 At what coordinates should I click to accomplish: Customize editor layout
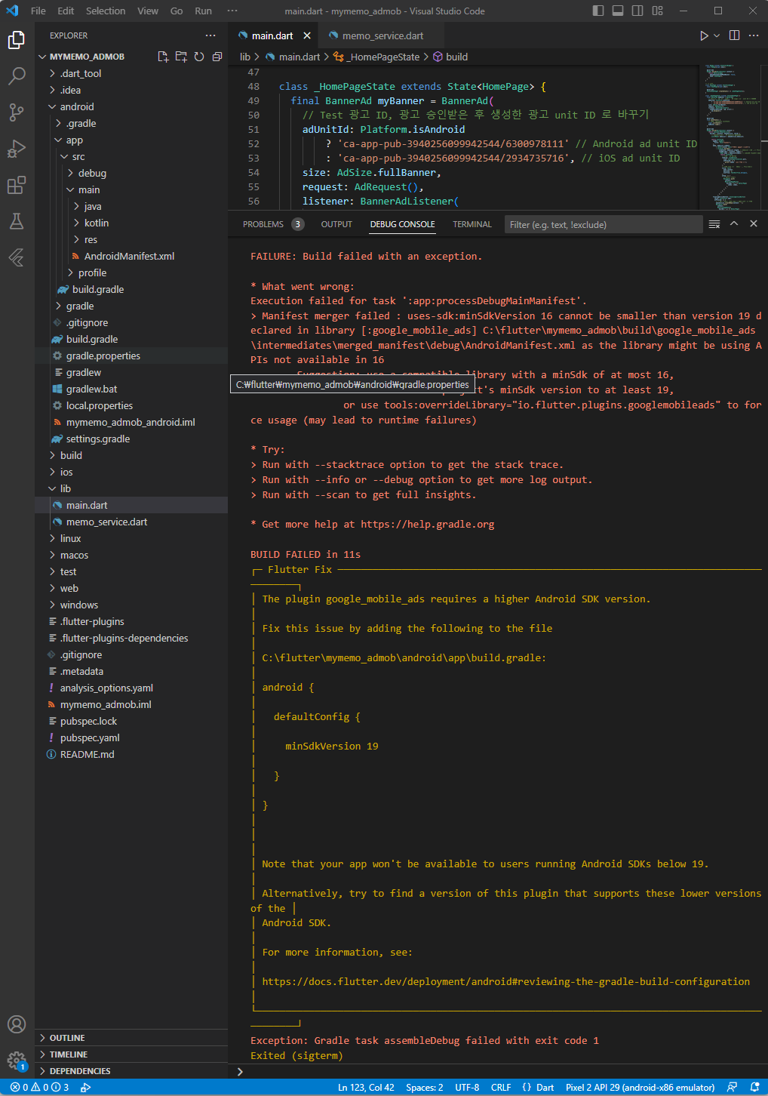[x=658, y=11]
